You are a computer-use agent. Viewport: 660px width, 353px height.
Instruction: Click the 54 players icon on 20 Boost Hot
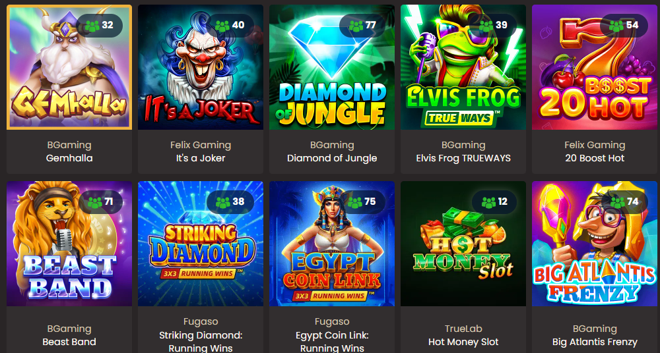click(616, 26)
